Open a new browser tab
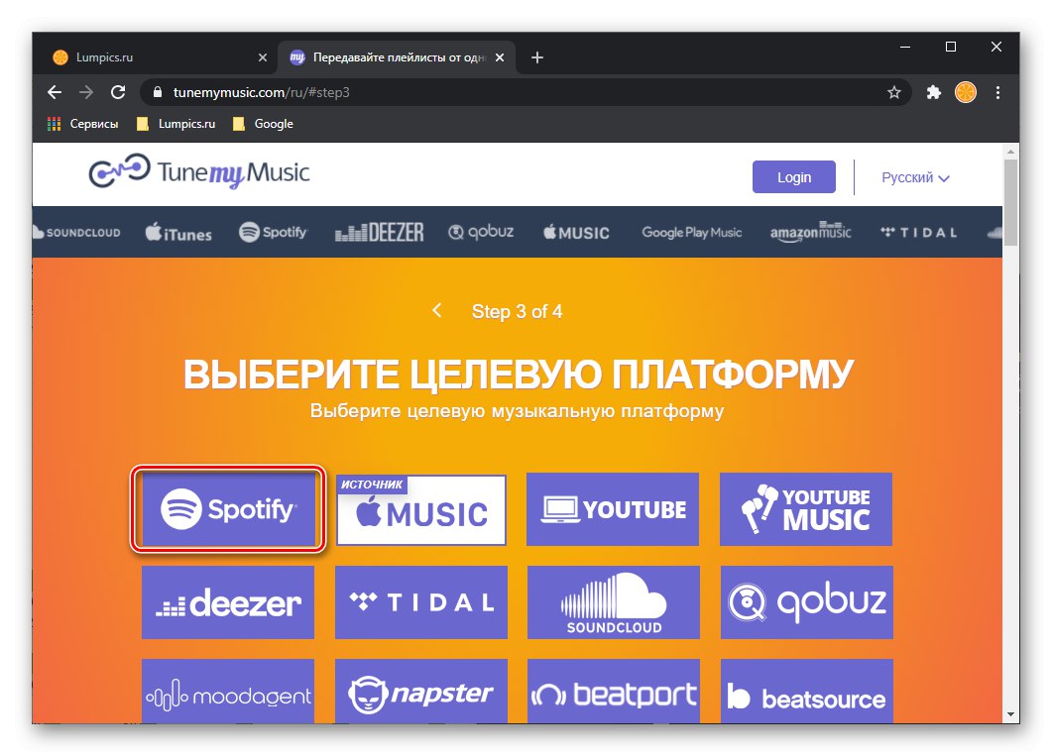The width and height of the screenshot is (1052, 756). pyautogui.click(x=536, y=57)
